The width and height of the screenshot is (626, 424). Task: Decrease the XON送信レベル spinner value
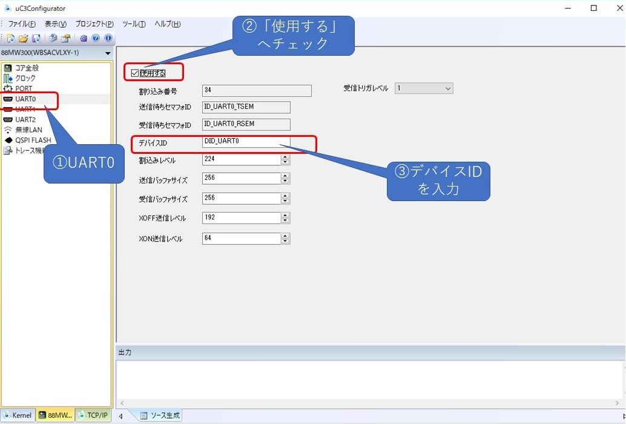(285, 241)
